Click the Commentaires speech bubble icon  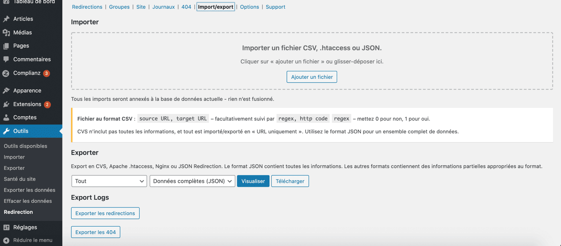coord(6,59)
